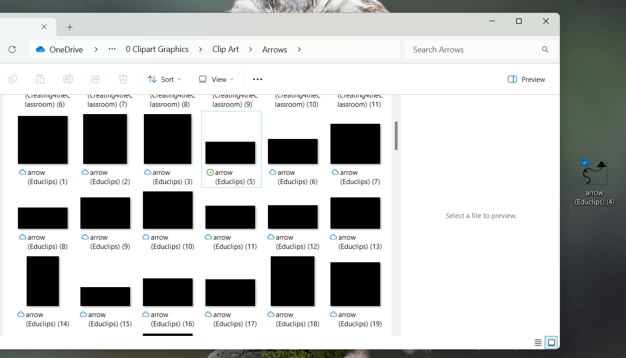Open the Clip Art folder from breadcrumbs
Screen dimensions: 626x358
[x=225, y=49]
